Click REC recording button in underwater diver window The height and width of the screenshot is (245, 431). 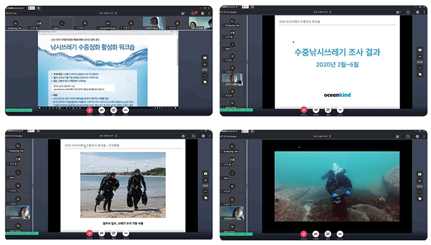click(x=245, y=131)
